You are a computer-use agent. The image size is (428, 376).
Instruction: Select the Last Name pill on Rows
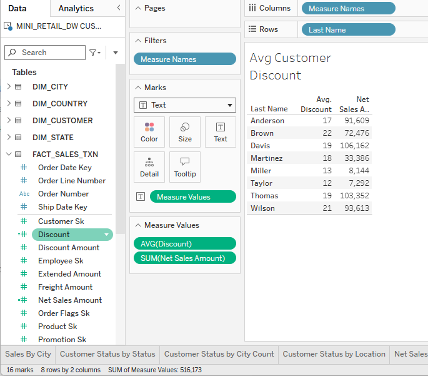point(348,29)
